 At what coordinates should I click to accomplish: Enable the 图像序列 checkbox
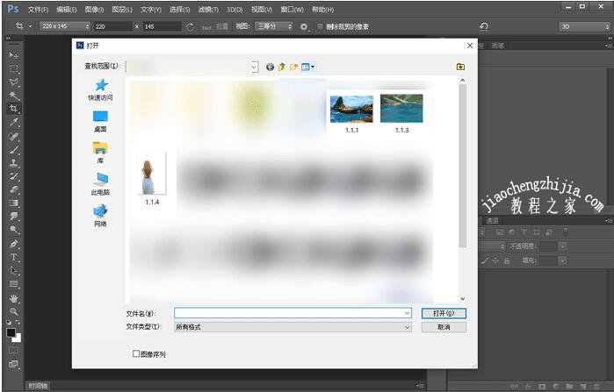(136, 354)
